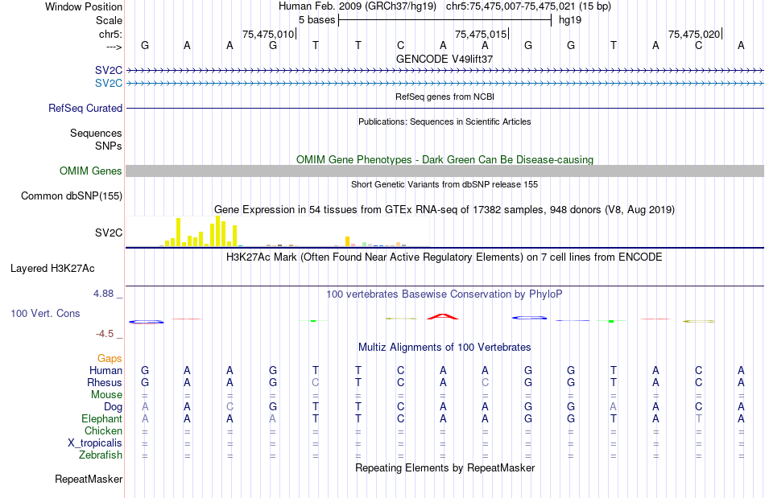Click Repeating Elements by RepeatMasker title
This screenshot has height=498, width=765.
coord(445,467)
